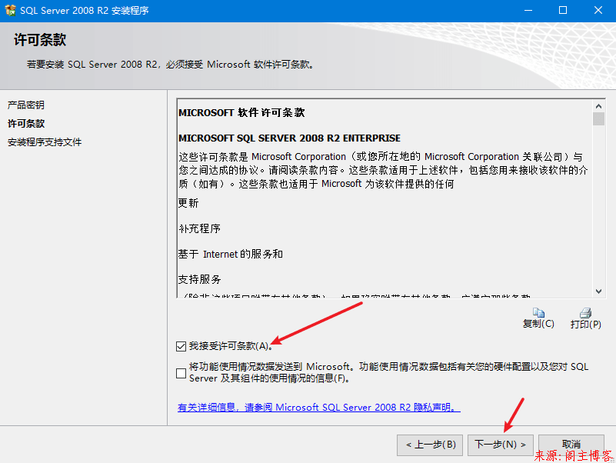Click the 补充程序 line in license text

click(x=200, y=228)
